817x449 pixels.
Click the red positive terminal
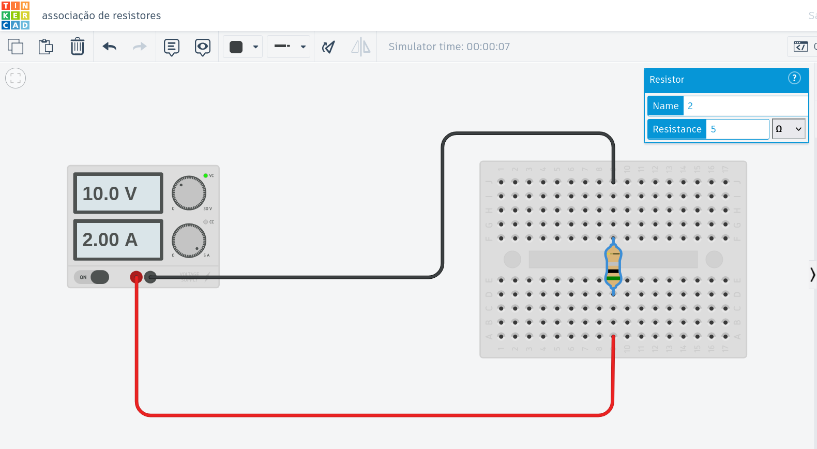136,277
